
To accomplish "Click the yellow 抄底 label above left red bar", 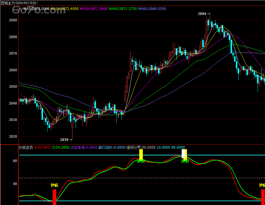I will click(x=54, y=185).
